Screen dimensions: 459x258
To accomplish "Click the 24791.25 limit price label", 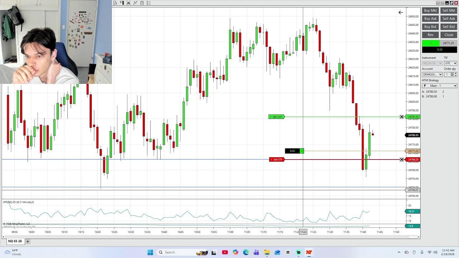I will pyautogui.click(x=413, y=117).
